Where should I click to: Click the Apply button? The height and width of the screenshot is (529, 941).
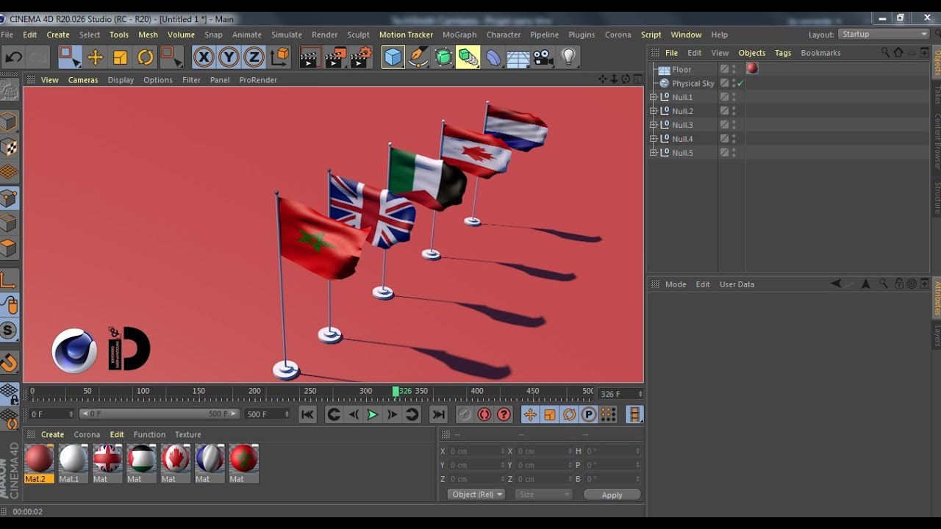(612, 495)
